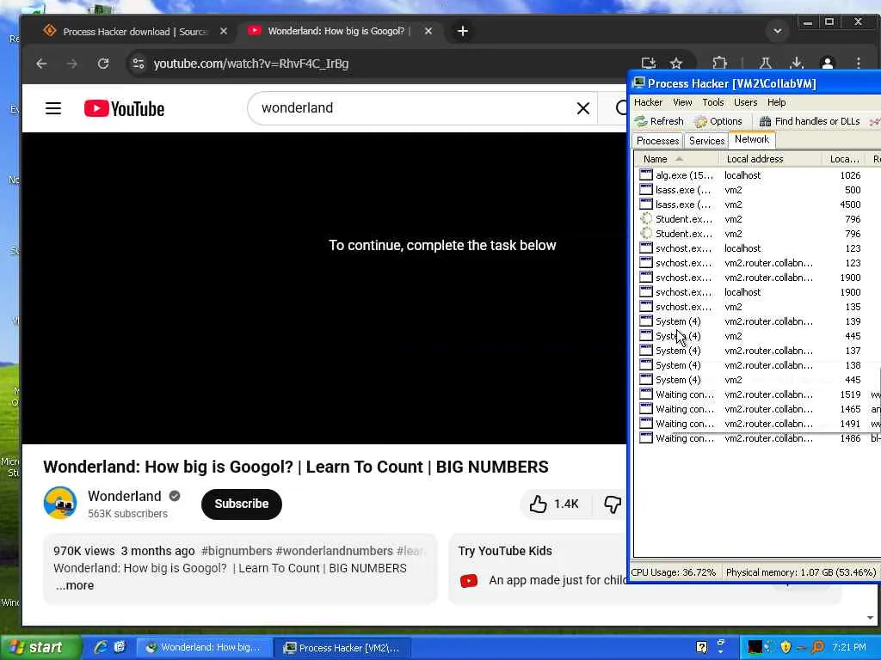Open Chrome downloads icon

796,64
